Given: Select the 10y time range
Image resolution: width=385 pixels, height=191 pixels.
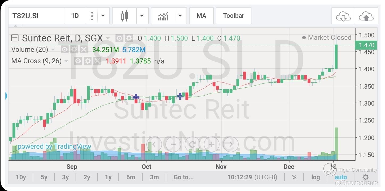Looking at the screenshot, I should coord(21,177).
